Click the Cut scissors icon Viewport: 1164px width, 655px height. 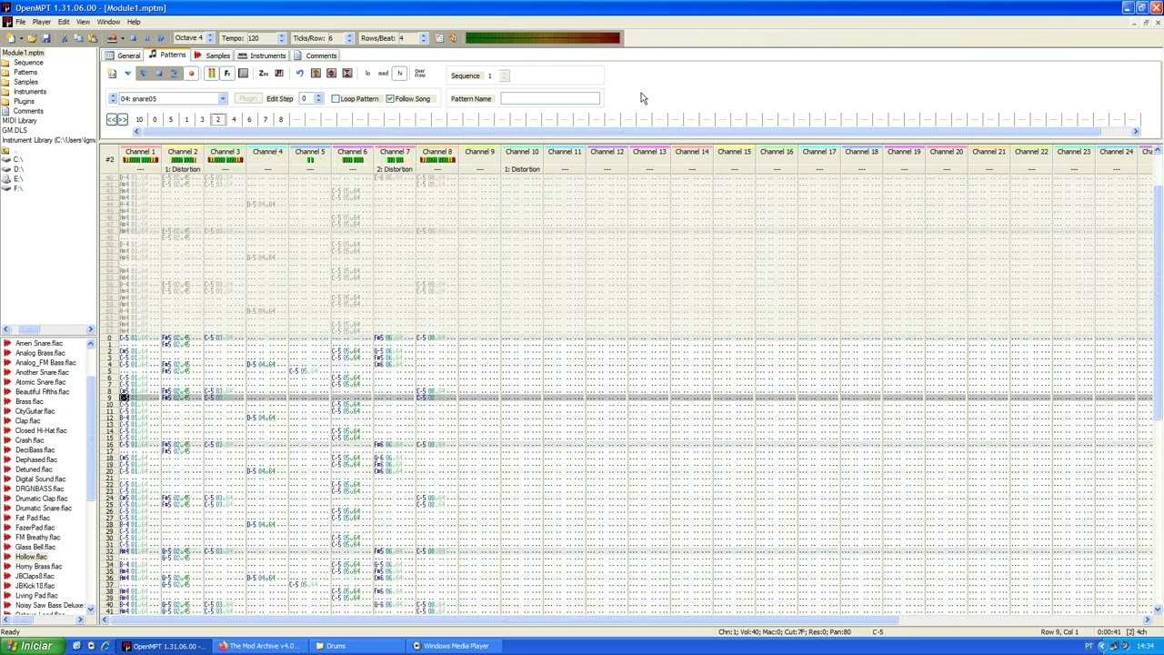coord(64,38)
